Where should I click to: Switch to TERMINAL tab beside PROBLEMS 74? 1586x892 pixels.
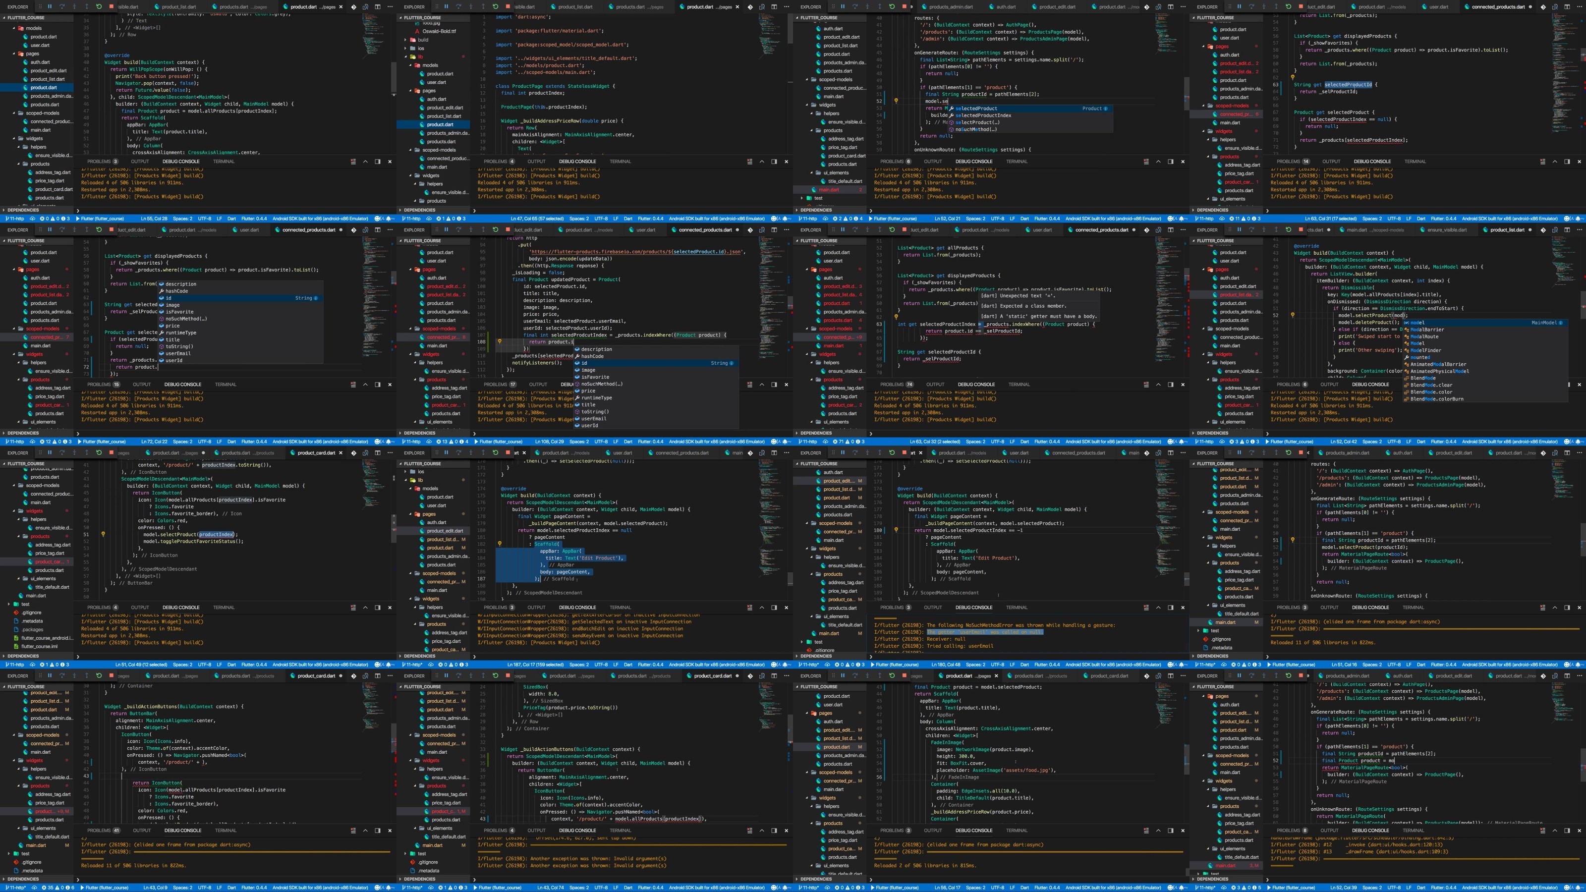(x=1019, y=385)
